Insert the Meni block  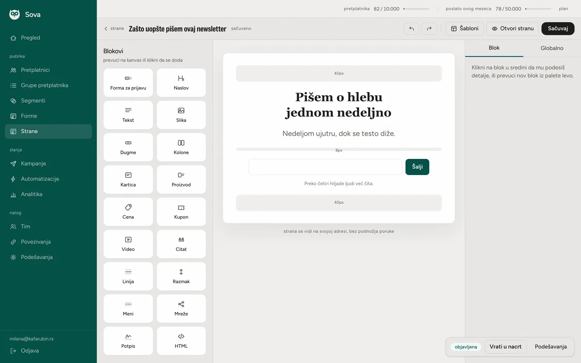pyautogui.click(x=128, y=309)
